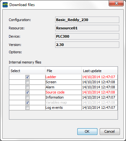This screenshot has width=126, height=141.
Task: Tick the Alarm file checkbox
Action: 27,87
